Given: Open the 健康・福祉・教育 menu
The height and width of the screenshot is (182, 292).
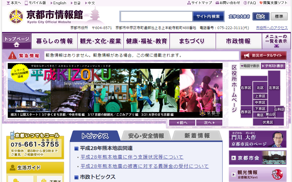Looking at the screenshot, I should click(146, 41).
